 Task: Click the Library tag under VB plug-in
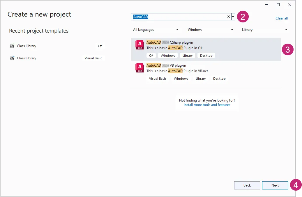pos(201,79)
